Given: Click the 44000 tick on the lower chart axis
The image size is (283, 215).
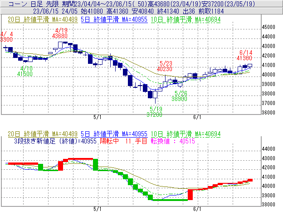Looking at the screenshot, I should 268,149.
